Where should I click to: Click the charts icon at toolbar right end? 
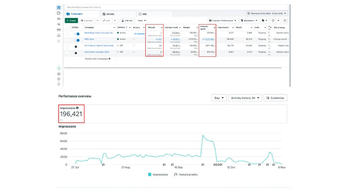click(285, 20)
